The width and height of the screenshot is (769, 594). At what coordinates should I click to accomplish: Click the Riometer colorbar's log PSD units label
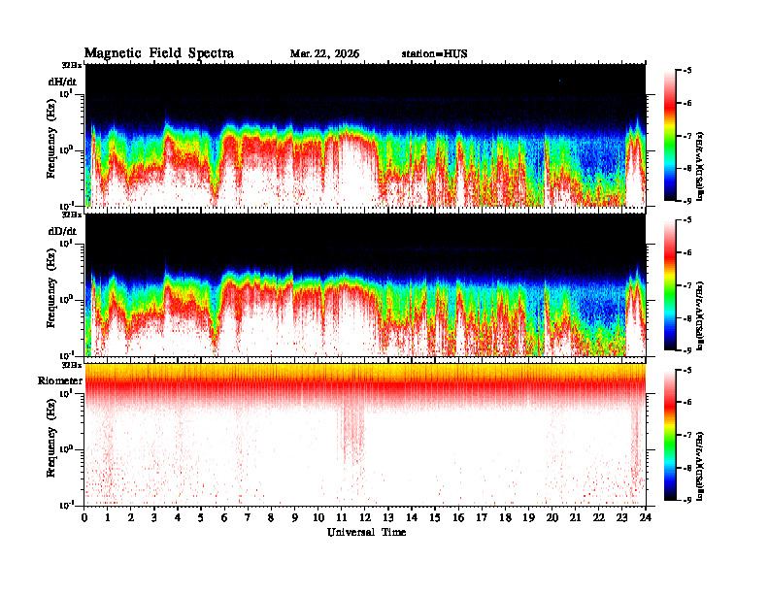pyautogui.click(x=701, y=466)
